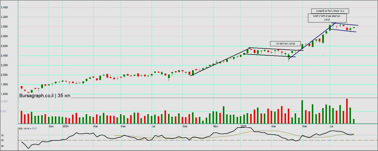Click the 2,000 price axis label
The height and width of the screenshot is (151, 378).
click(4, 75)
